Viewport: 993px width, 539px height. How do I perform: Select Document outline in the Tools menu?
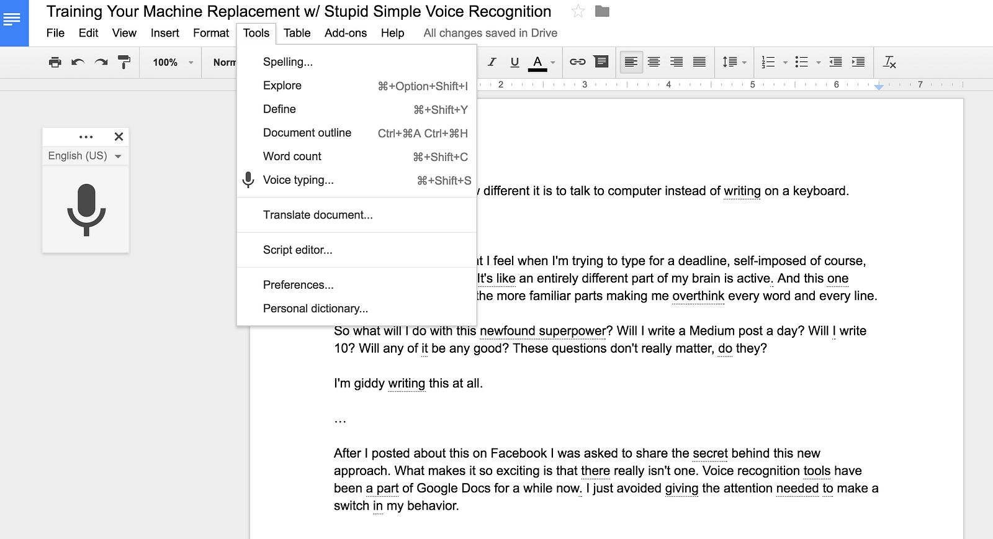click(357, 133)
